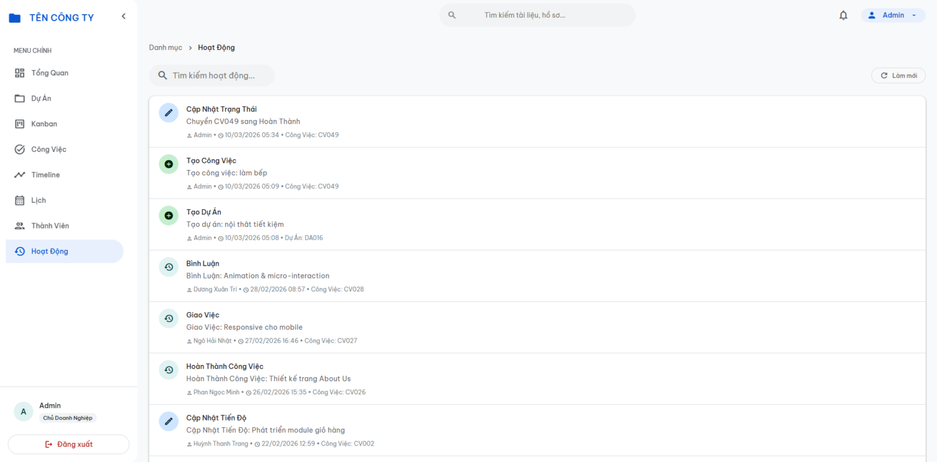Click timestamp 10/03/2026 05:34
This screenshot has height=462, width=937.
click(252, 135)
